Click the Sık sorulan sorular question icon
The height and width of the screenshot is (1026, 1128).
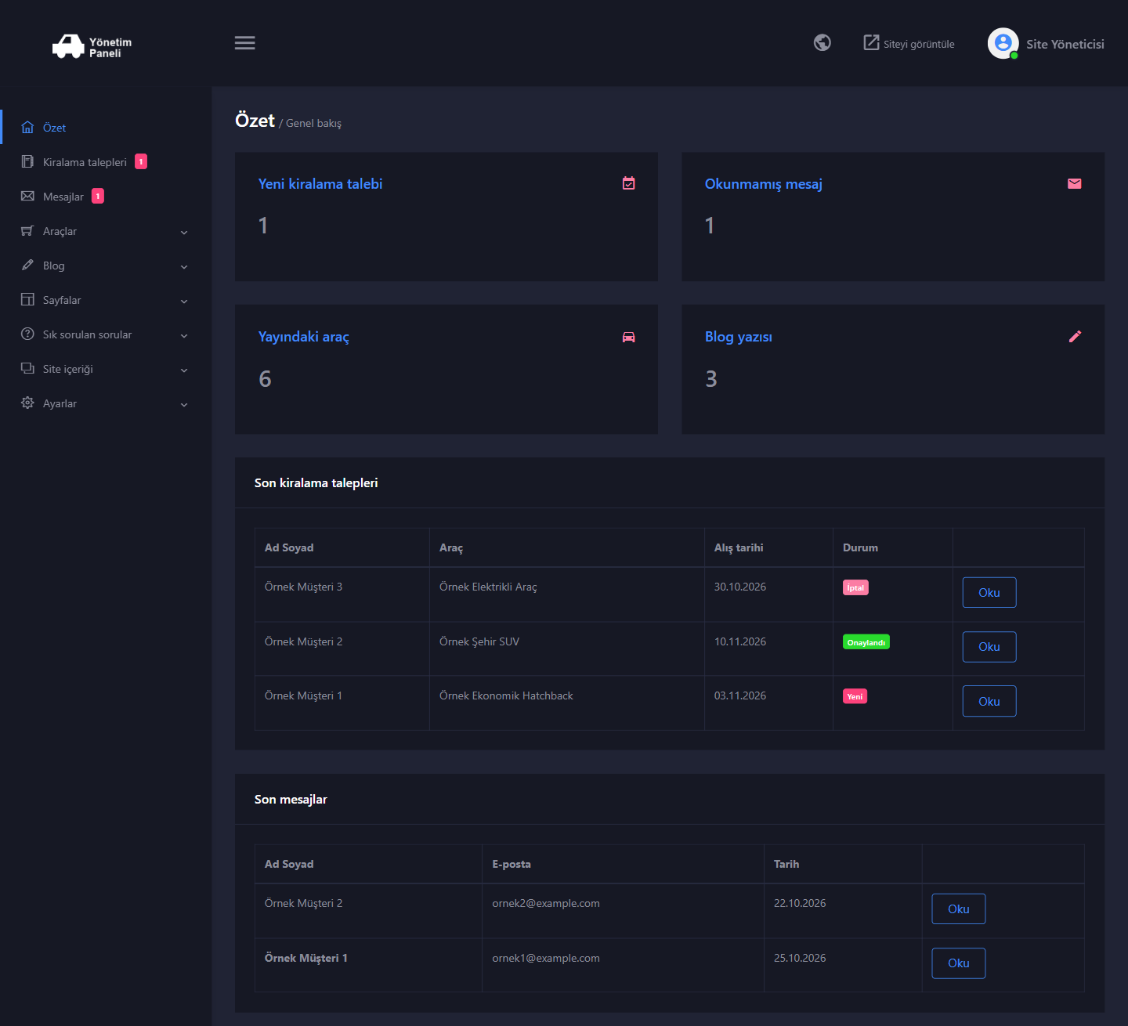click(x=27, y=334)
